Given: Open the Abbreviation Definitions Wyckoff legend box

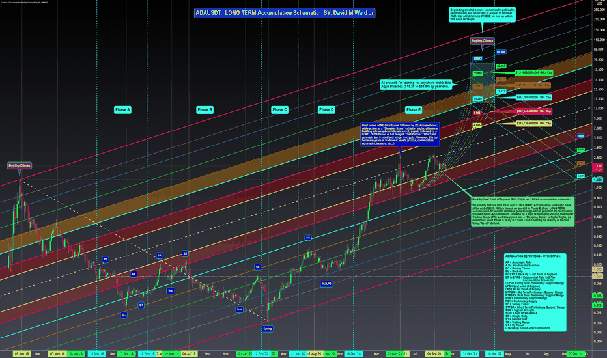Looking at the screenshot, I should [535, 292].
